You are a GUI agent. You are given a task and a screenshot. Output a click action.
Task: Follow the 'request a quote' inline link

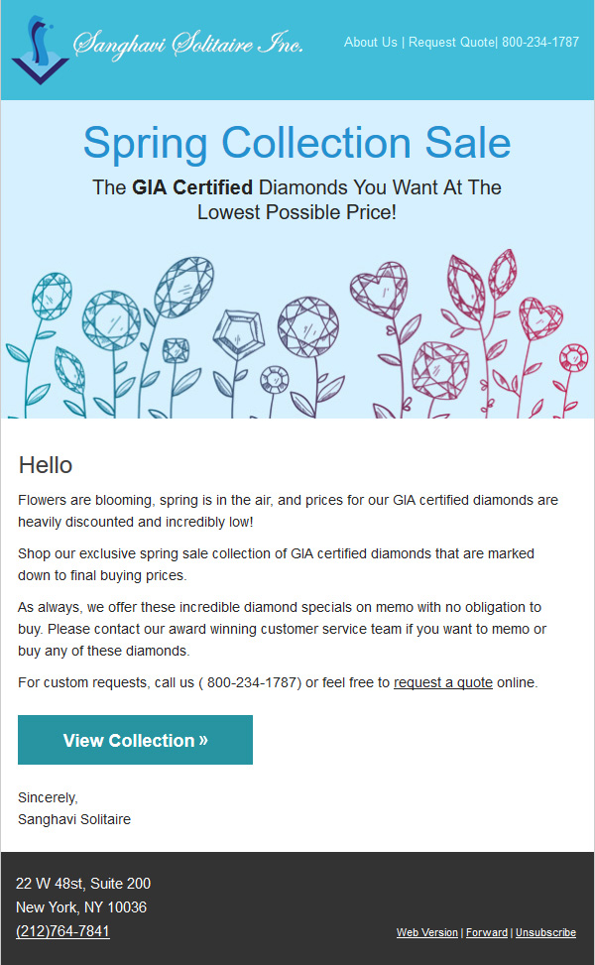tap(443, 682)
